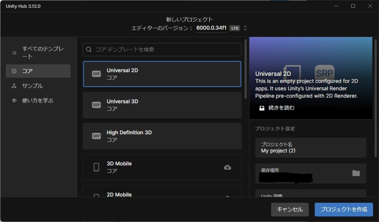Click the magnifier icon in template search
The width and height of the screenshot is (379, 222).
[x=89, y=49]
